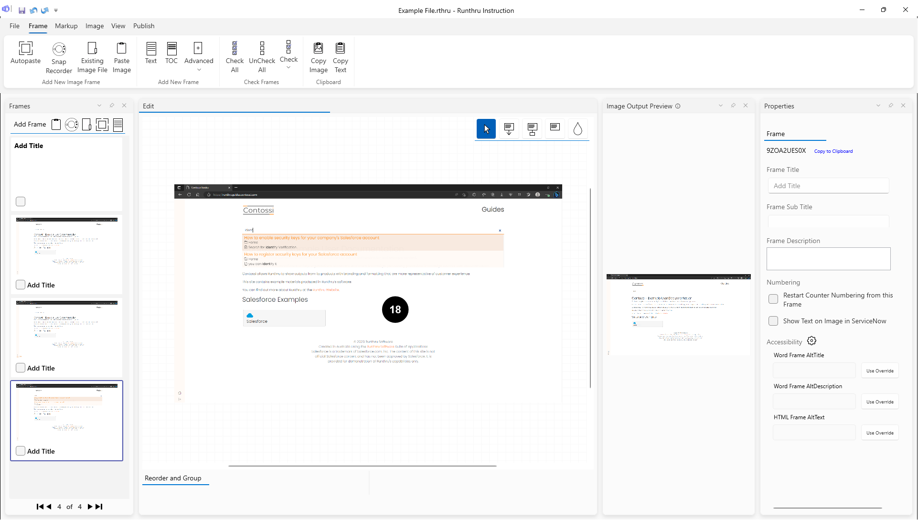This screenshot has height=520, width=918.
Task: Switch to the Markup ribbon tab
Action: [x=66, y=26]
